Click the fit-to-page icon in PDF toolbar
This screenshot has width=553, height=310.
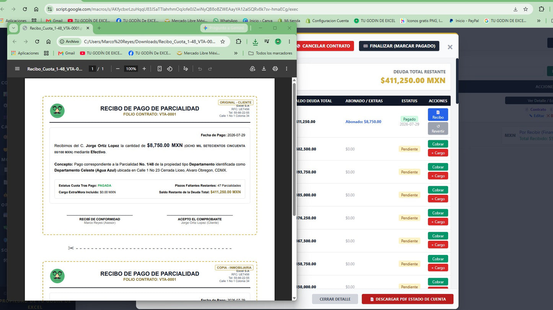pyautogui.click(x=160, y=69)
